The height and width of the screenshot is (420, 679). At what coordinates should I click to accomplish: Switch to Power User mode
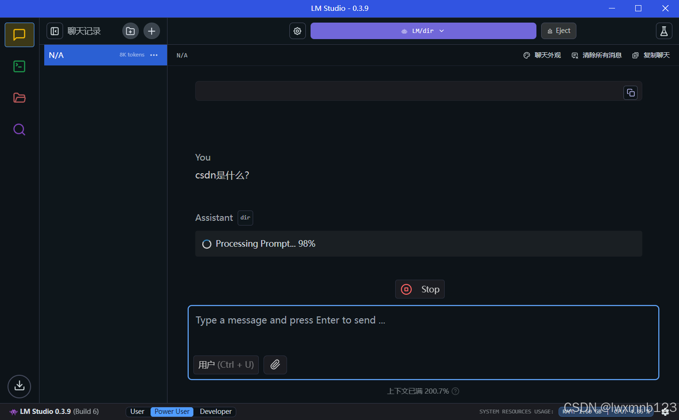pyautogui.click(x=172, y=412)
